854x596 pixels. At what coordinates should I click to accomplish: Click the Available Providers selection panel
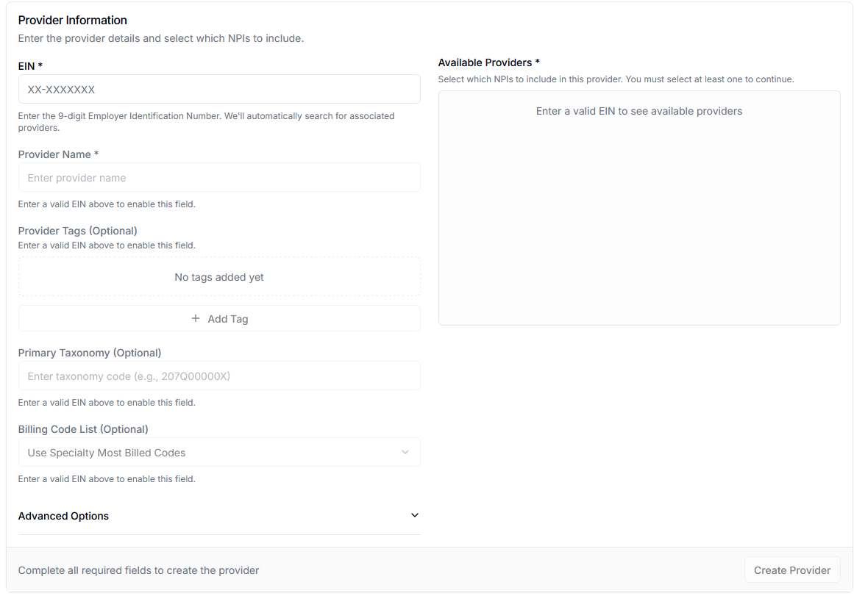click(x=639, y=208)
